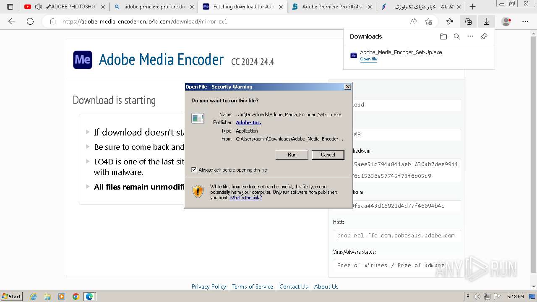537x302 pixels.
Task: Show hidden system tray icons
Action: [x=468, y=297]
